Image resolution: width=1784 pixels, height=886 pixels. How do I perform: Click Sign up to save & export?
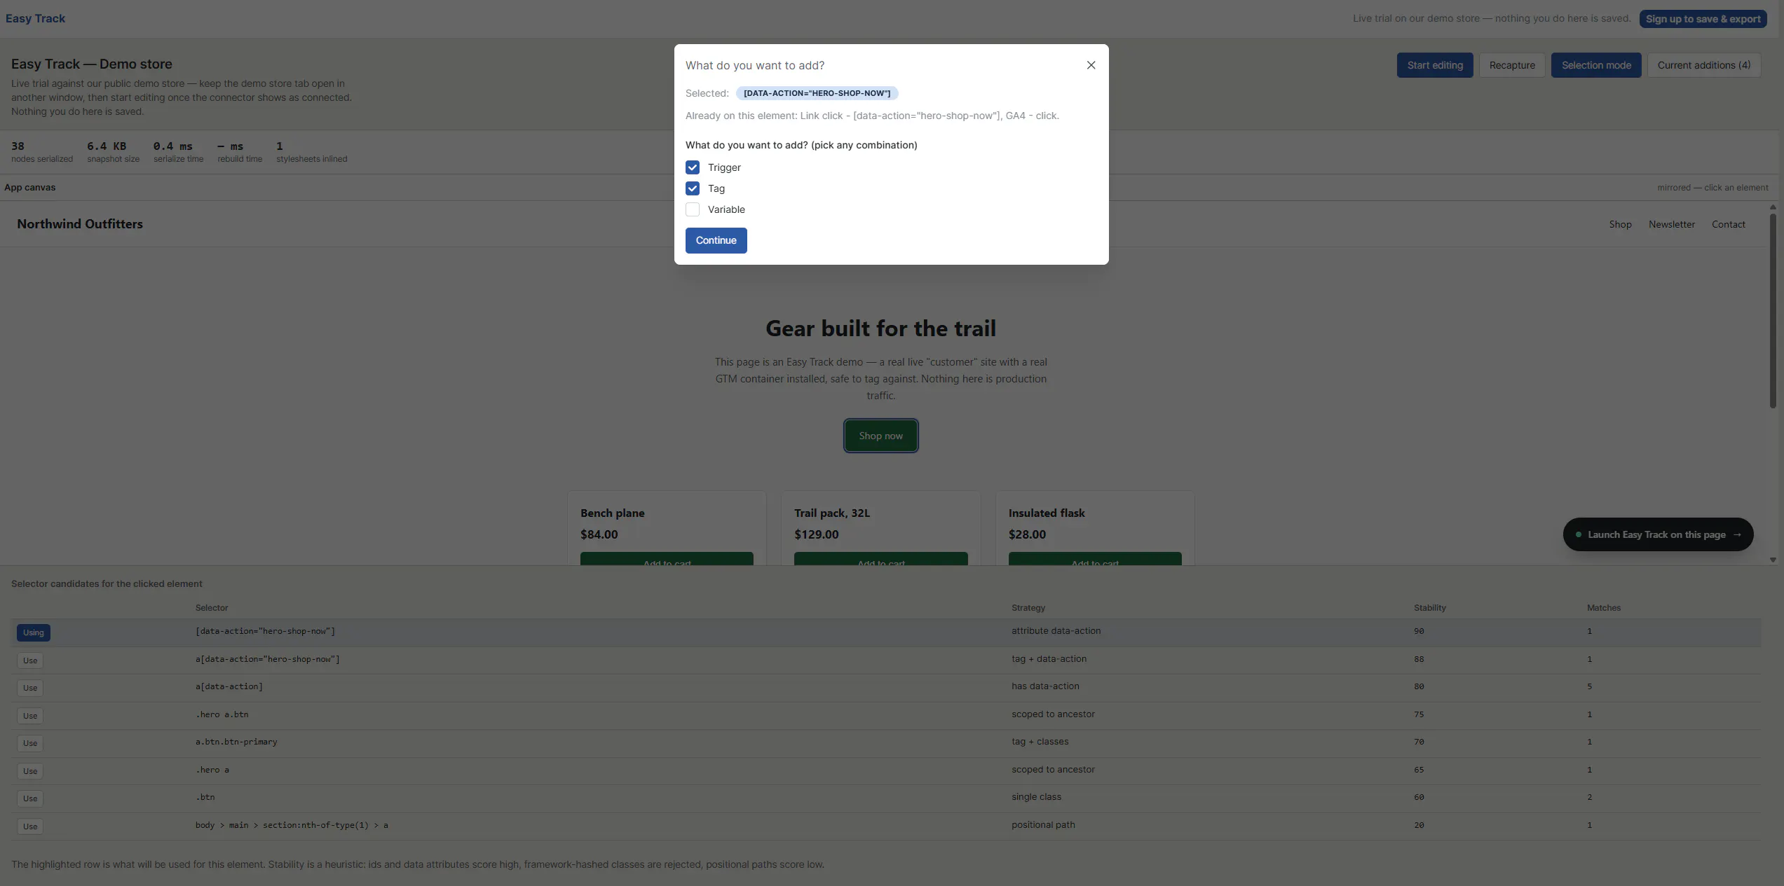point(1703,19)
